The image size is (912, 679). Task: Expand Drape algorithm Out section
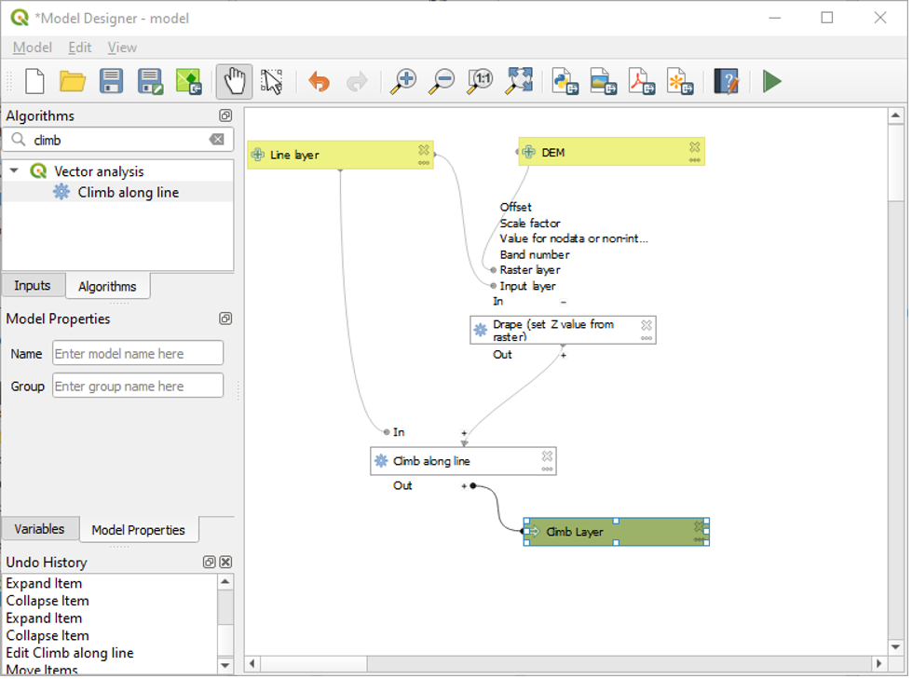[563, 355]
